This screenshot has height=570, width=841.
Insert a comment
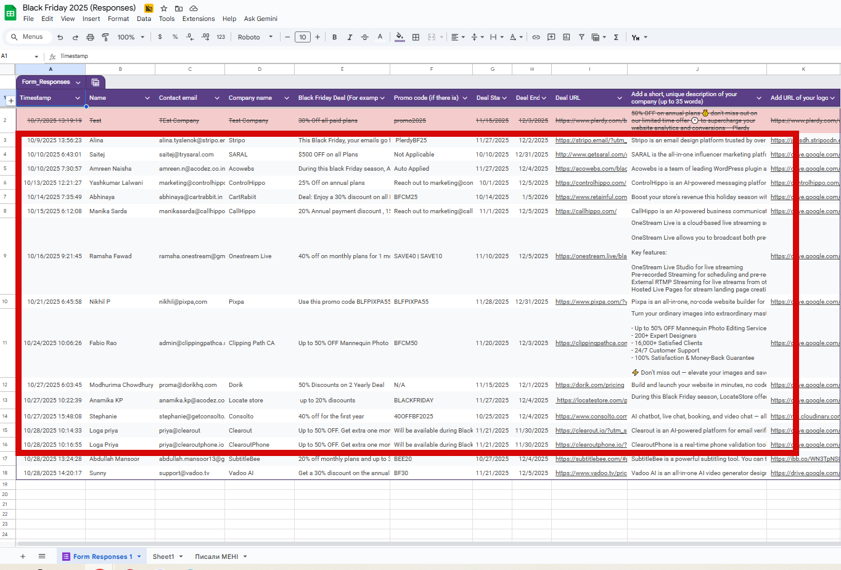pos(551,37)
